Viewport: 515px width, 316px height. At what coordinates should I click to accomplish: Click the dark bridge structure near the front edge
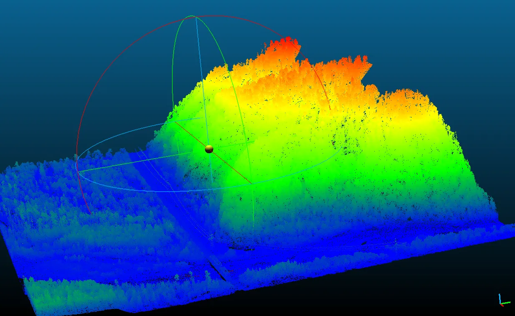point(219,268)
